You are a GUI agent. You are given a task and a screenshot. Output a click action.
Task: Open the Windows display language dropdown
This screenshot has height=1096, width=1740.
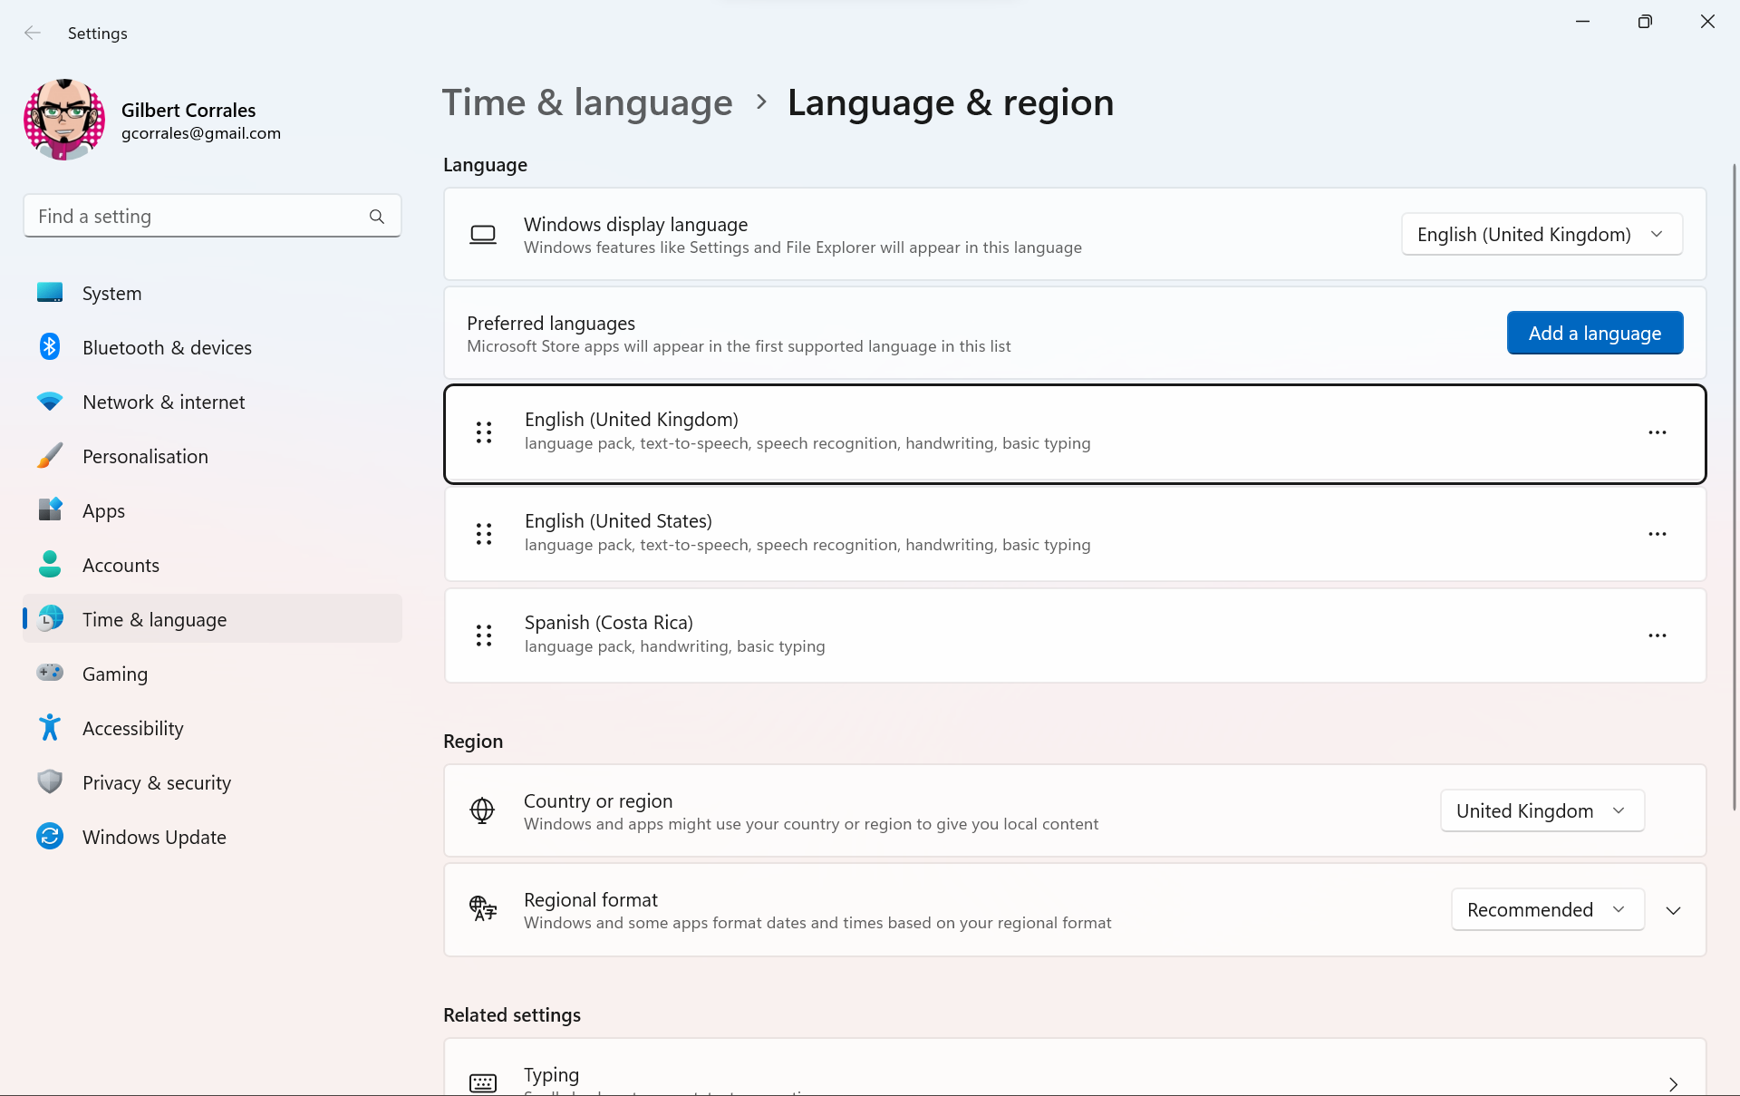pyautogui.click(x=1541, y=234)
